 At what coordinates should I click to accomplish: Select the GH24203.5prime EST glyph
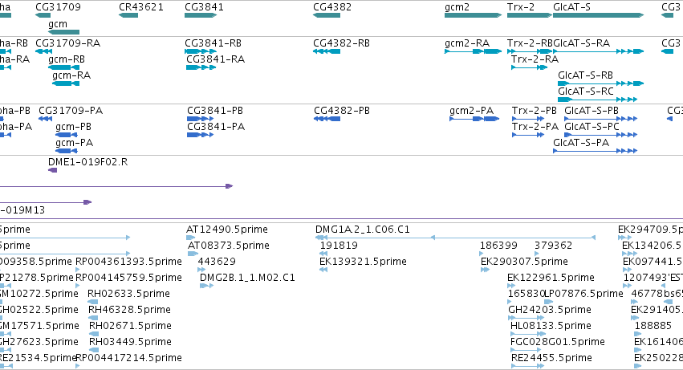click(x=526, y=318)
